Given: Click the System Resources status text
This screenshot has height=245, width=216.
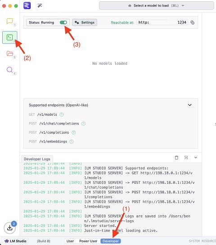Looking at the screenshot, I should [202, 241].
